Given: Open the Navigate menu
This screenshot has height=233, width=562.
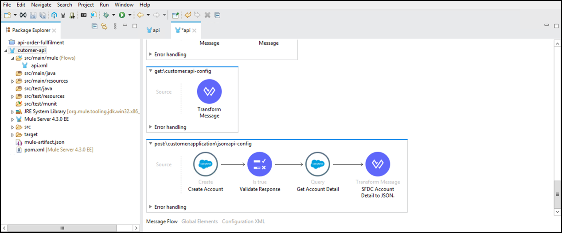Looking at the screenshot, I should click(41, 4).
